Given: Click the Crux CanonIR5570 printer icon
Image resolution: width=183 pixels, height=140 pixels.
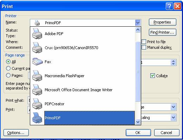Looking at the screenshot, I should 37,48.
